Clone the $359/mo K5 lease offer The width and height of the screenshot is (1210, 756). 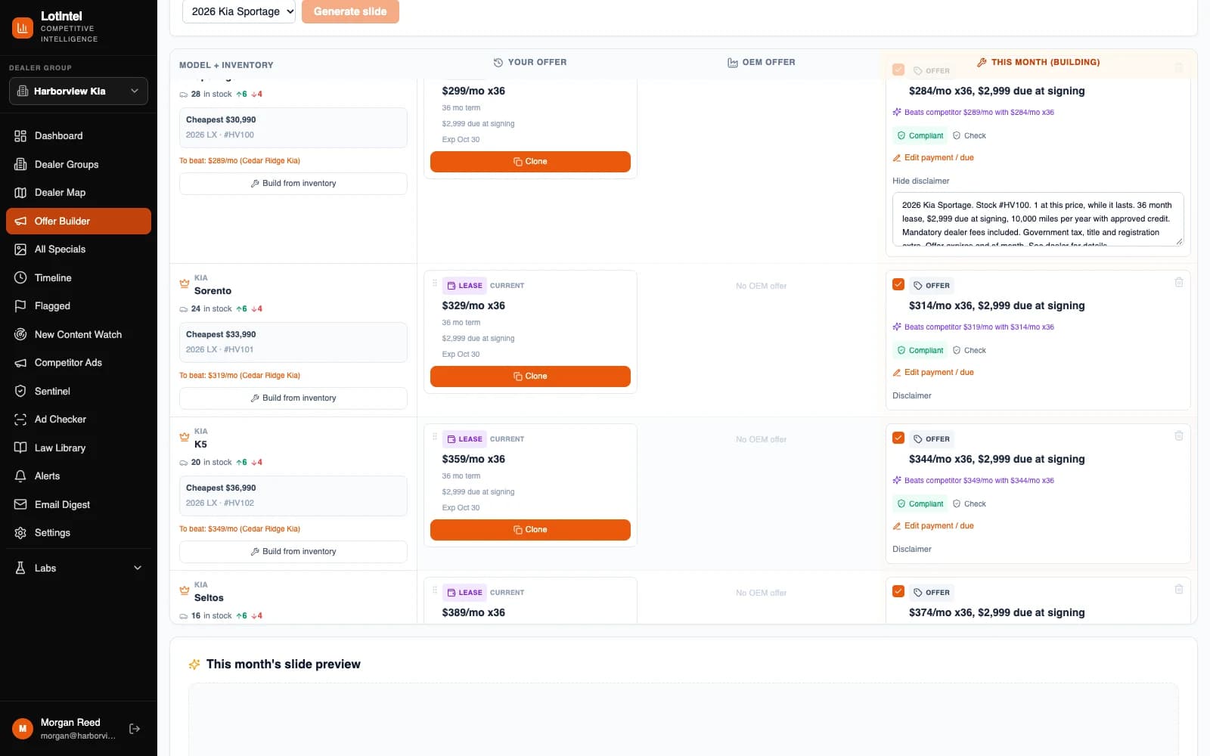[x=530, y=530]
